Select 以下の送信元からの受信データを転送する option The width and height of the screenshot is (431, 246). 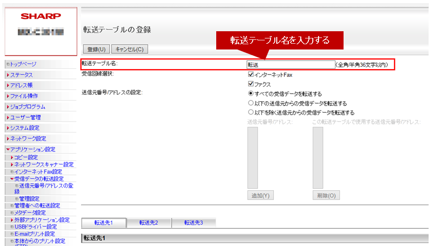click(251, 103)
